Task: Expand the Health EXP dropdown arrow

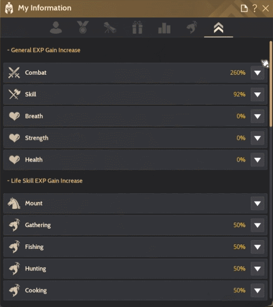Action: click(257, 160)
